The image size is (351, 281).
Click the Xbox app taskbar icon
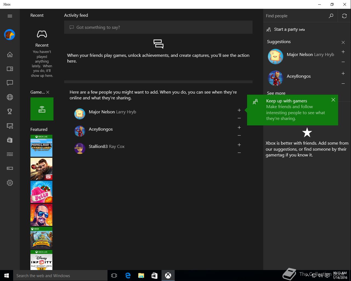coord(168,276)
